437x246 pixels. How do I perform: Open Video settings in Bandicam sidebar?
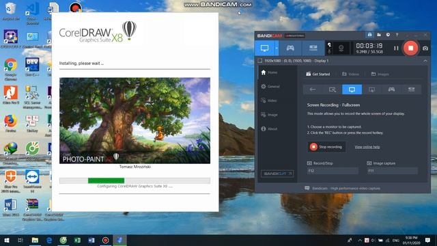click(x=269, y=100)
